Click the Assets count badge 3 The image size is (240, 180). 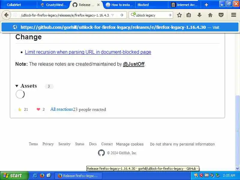pyautogui.click(x=49, y=86)
